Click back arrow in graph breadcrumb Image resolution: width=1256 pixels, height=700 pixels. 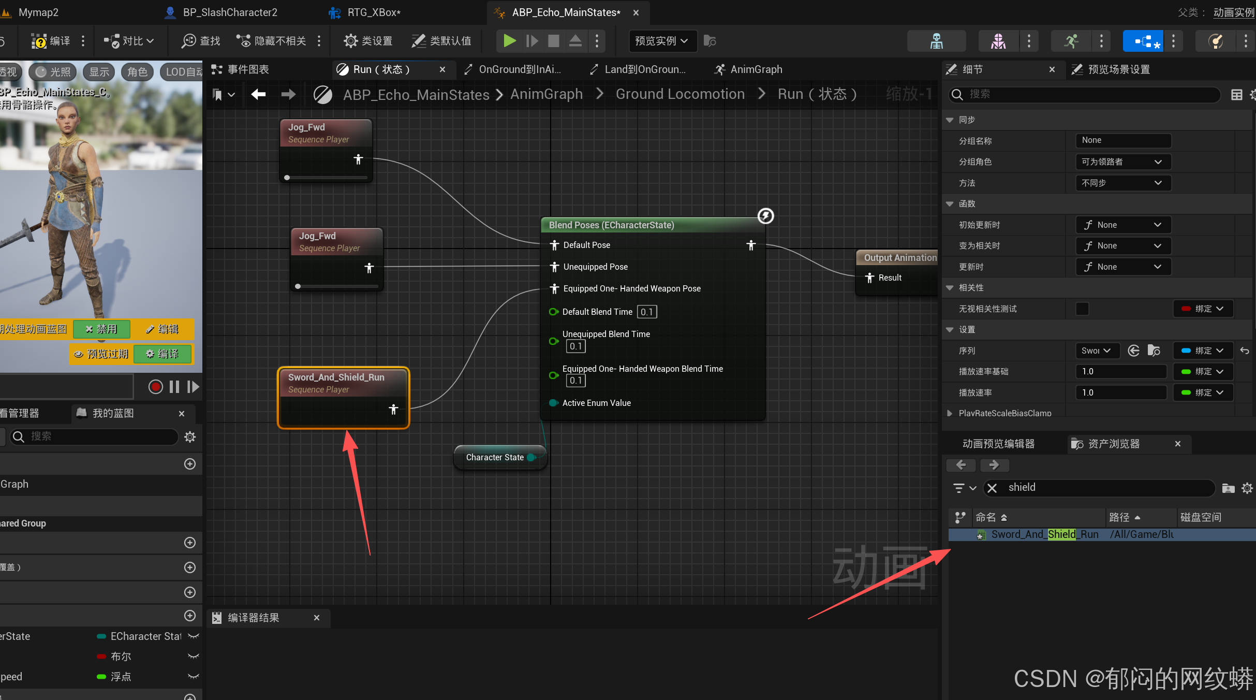pos(258,94)
